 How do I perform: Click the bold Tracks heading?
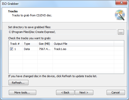[13, 11]
